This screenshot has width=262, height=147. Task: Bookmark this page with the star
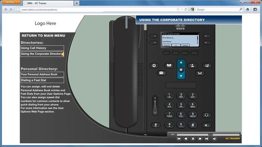coord(178,9)
